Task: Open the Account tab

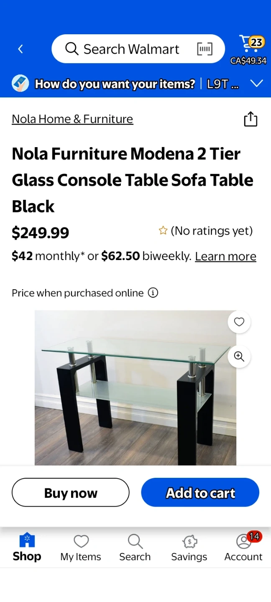Action: pos(243,548)
